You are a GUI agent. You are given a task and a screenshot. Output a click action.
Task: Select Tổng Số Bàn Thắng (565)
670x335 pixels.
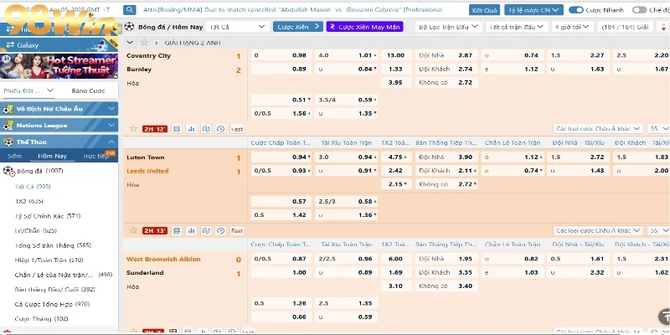click(53, 245)
